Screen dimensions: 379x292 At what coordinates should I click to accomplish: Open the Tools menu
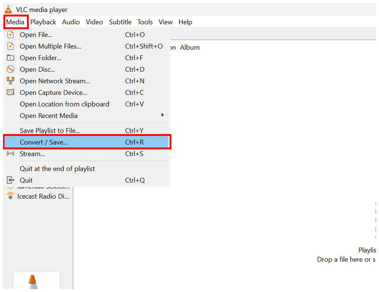[145, 22]
